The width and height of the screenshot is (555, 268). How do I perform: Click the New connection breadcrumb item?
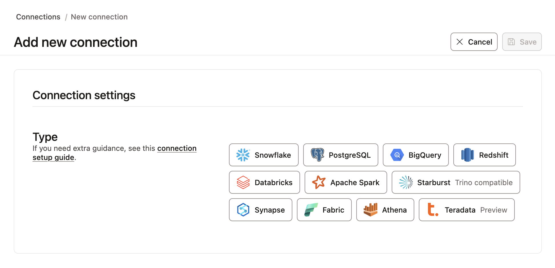(x=99, y=17)
